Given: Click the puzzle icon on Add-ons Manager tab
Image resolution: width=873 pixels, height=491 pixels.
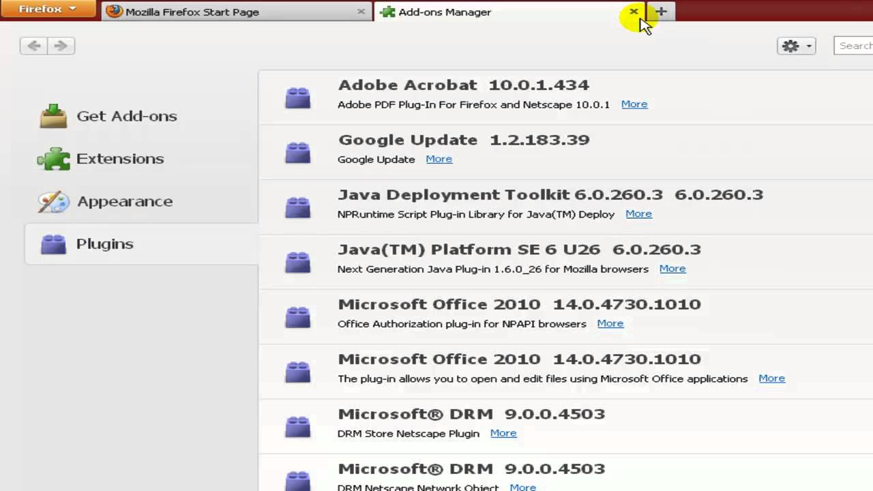Looking at the screenshot, I should point(387,12).
